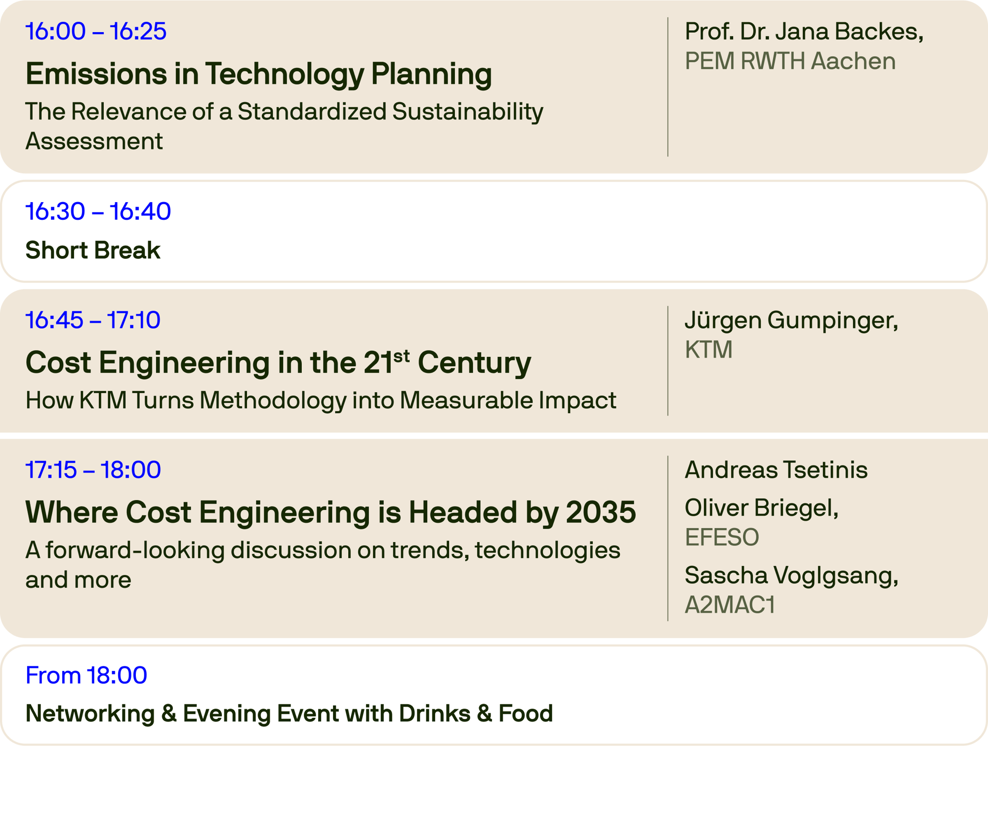988x838 pixels.
Task: Click the A2MAC1 company label
Action: (x=730, y=605)
